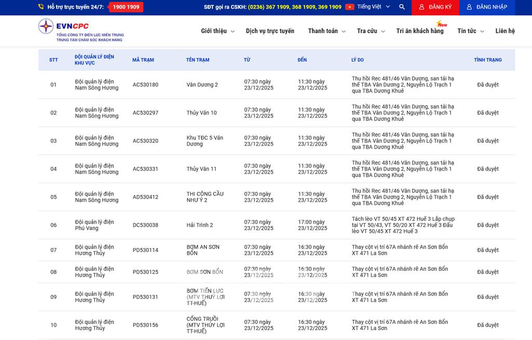This screenshot has height=340, width=532.
Task: Expand the Thanh toán dropdown
Action: pyautogui.click(x=326, y=31)
